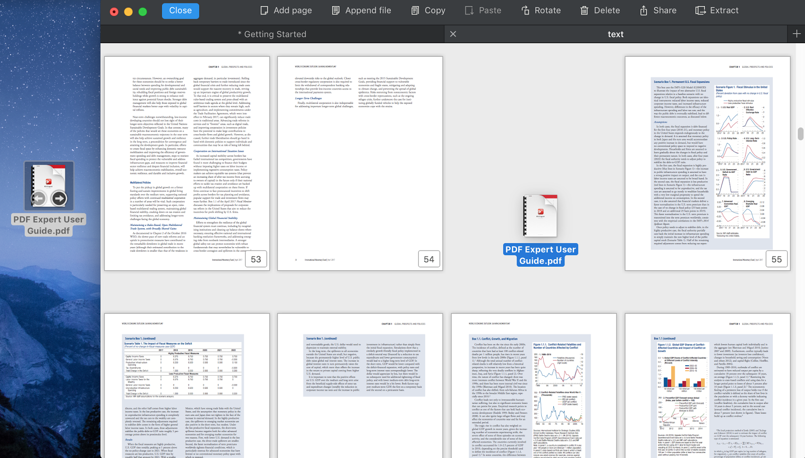Screen dimensions: 805x458
Task: Select page 55 thumbnail
Action: point(707,163)
